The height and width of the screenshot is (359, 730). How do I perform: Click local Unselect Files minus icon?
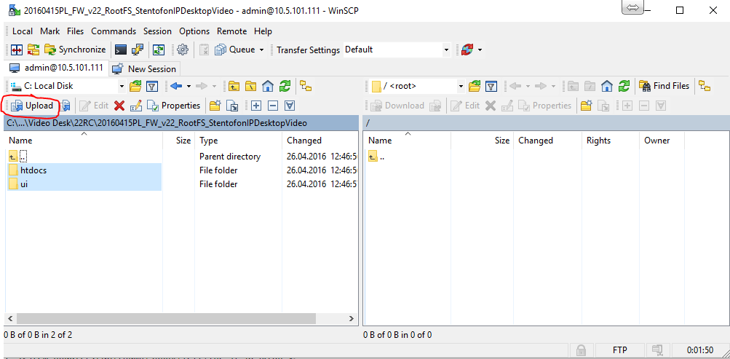[273, 106]
